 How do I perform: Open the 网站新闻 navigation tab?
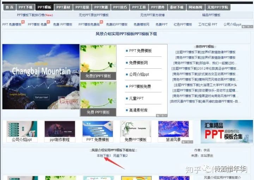pos(195,7)
